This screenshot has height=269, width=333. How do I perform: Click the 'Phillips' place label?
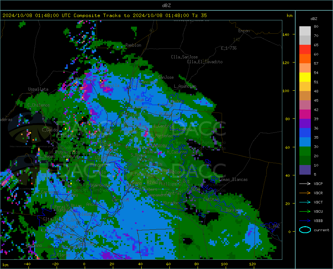168,184
